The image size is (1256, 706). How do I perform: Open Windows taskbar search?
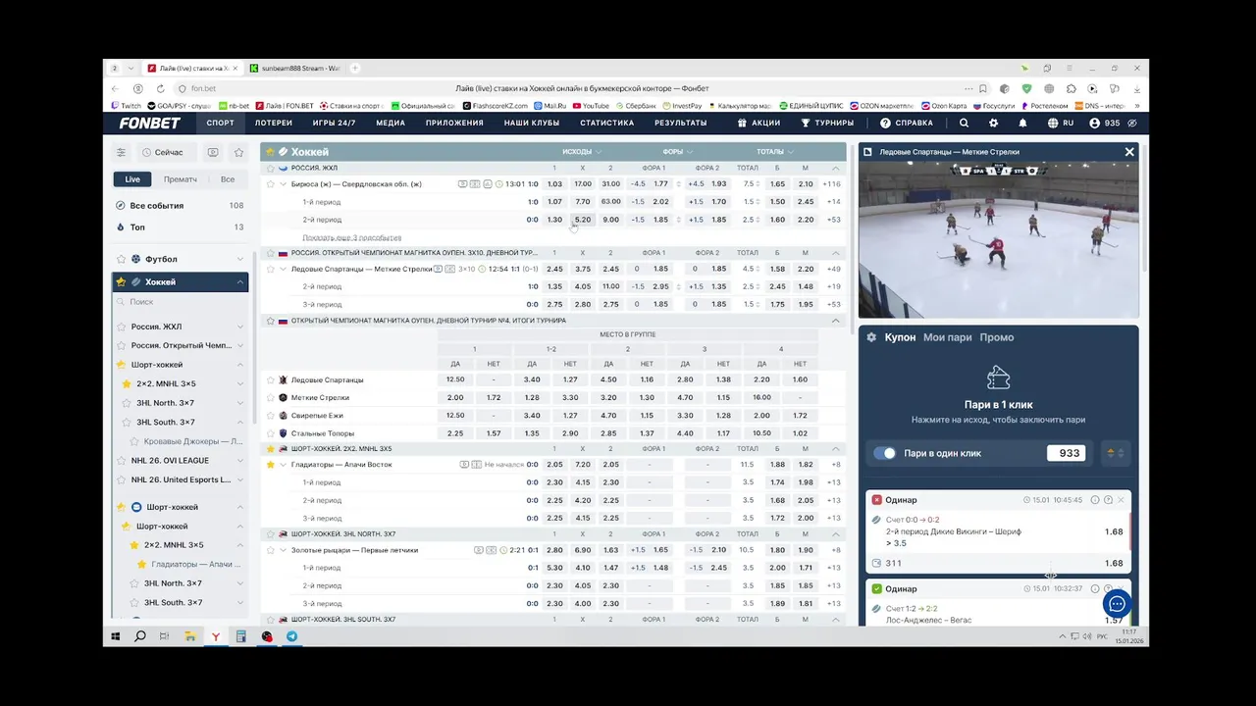(140, 636)
